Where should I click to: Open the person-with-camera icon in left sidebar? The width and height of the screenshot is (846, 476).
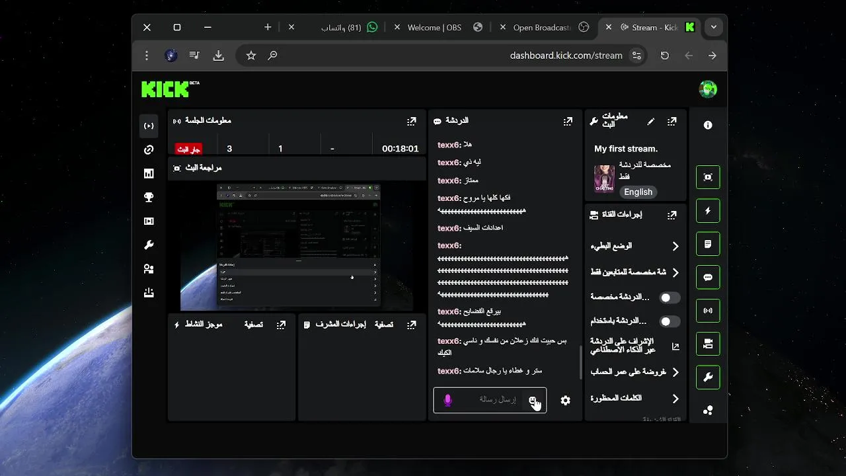point(149,268)
